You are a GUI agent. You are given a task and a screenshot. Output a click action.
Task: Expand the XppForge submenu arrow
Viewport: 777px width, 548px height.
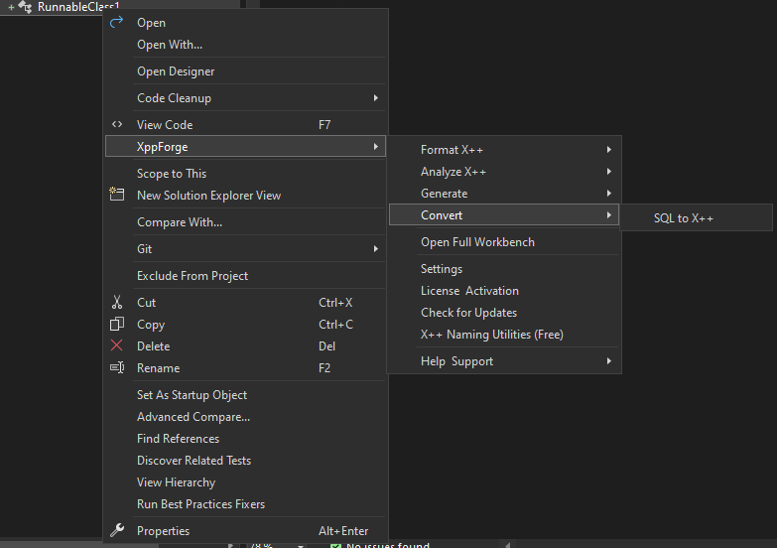click(376, 147)
